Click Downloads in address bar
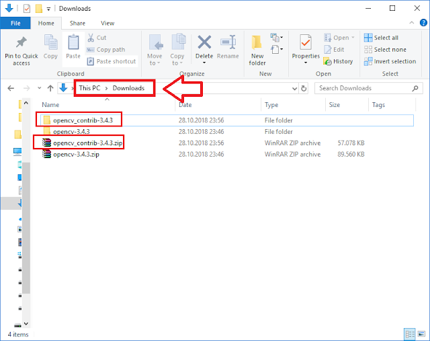Image resolution: width=430 pixels, height=341 pixels. point(128,88)
